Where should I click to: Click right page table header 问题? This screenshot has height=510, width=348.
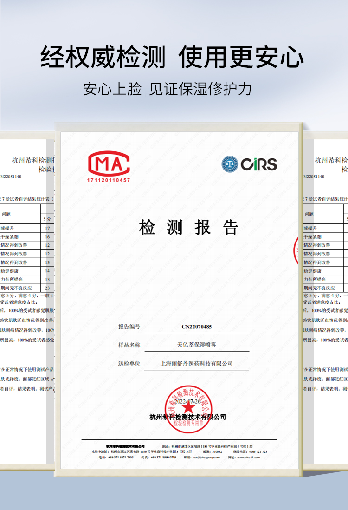point(309,214)
